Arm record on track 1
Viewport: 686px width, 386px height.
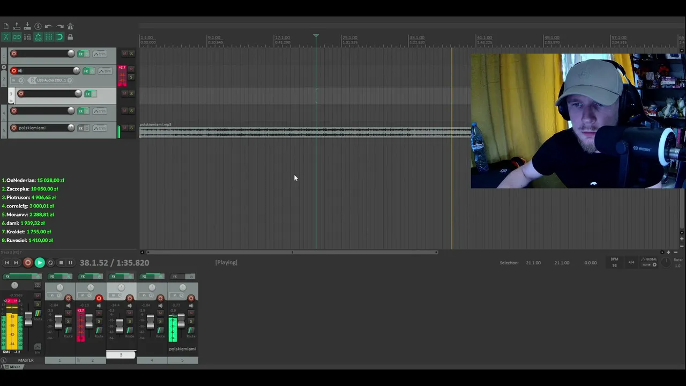(14, 54)
